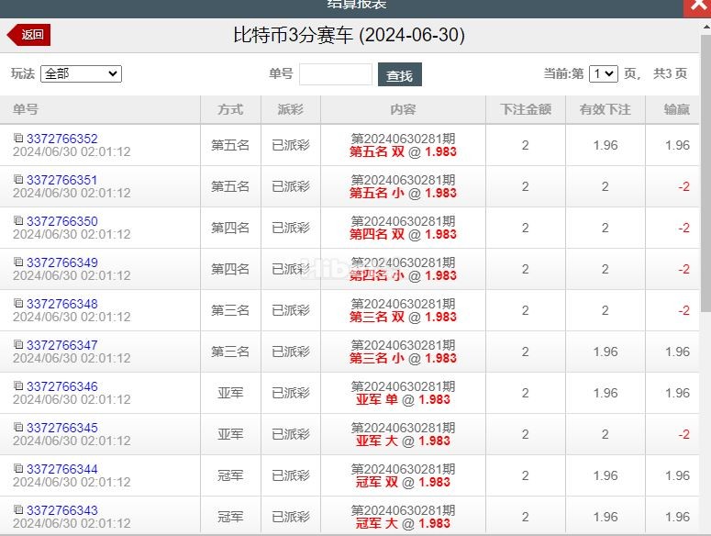Click the 下注金额 column header

point(526,109)
